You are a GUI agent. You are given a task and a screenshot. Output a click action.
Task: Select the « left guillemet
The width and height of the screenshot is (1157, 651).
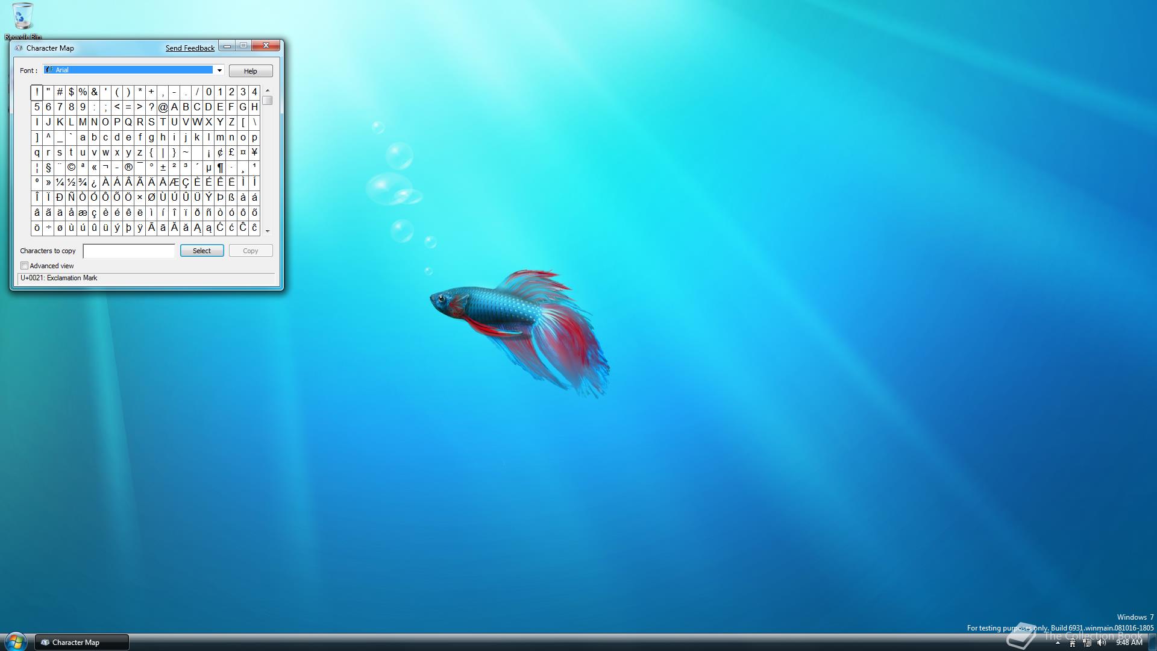[94, 168]
